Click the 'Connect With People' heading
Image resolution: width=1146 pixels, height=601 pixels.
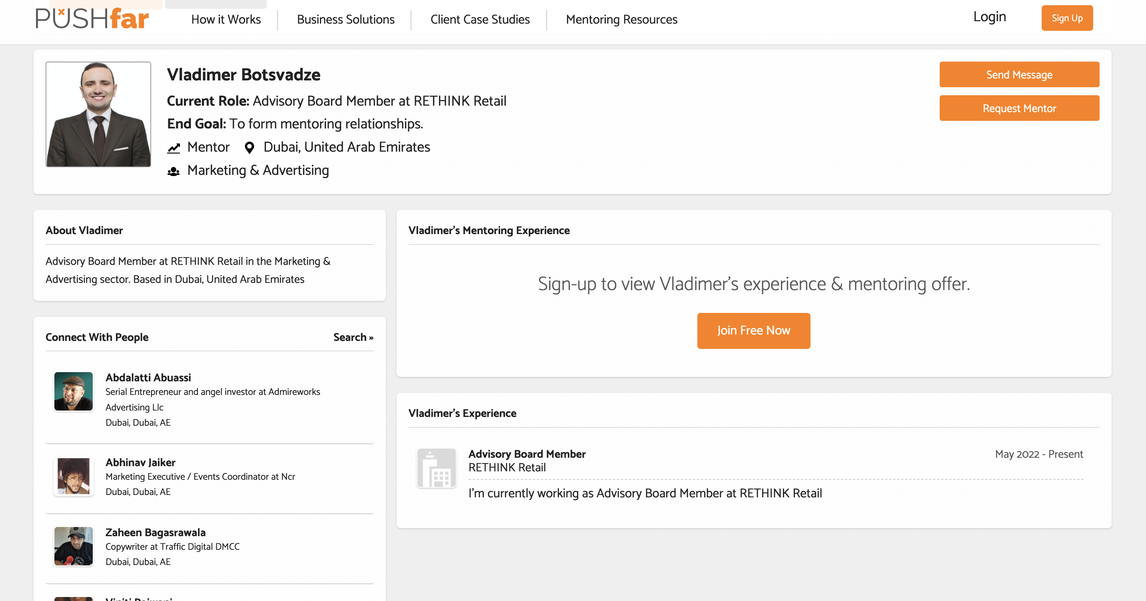(x=97, y=337)
